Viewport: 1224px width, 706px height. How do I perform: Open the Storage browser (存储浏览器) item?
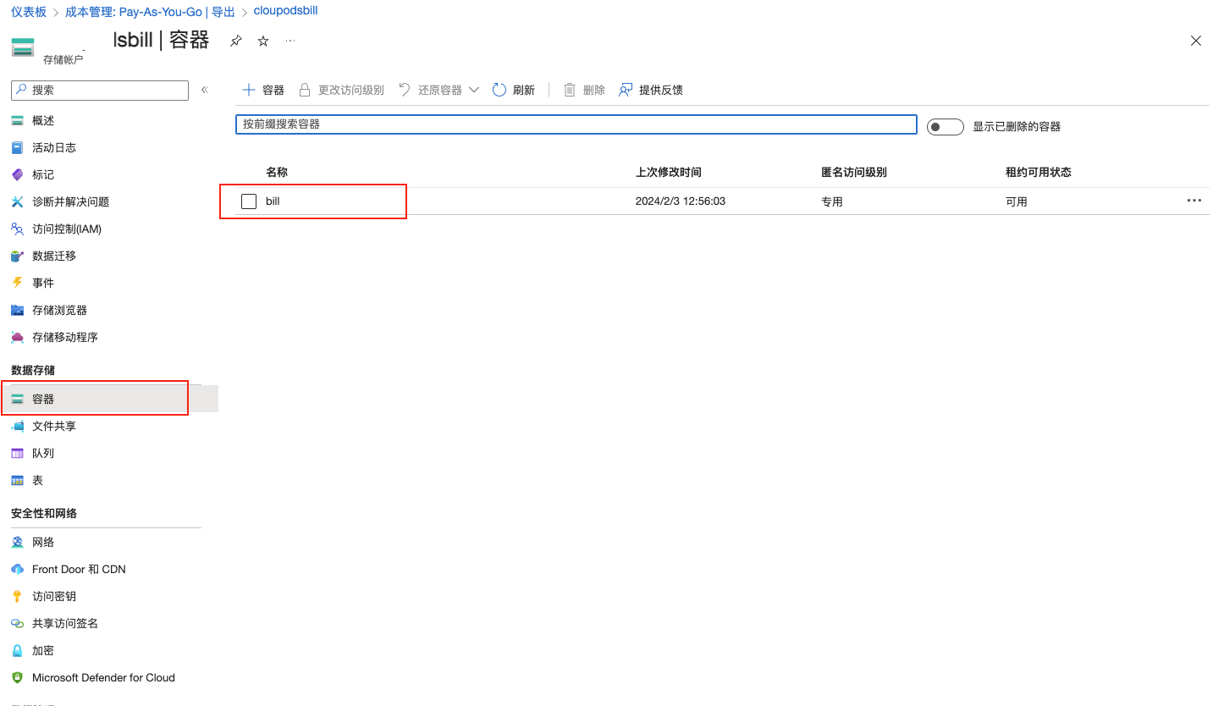[x=59, y=310]
